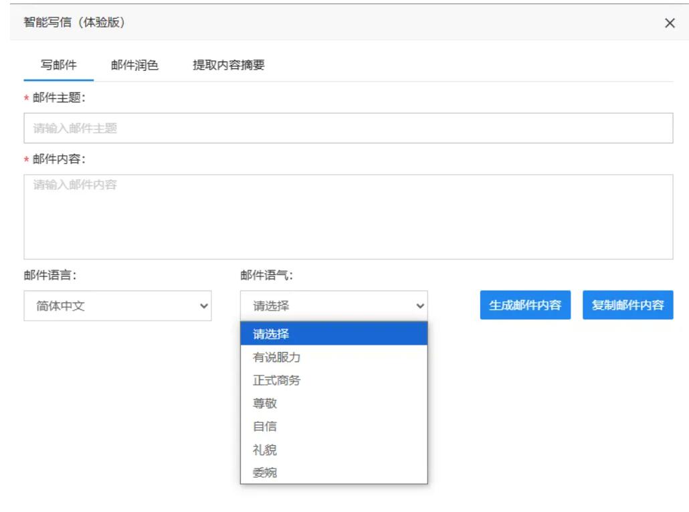Viewport: 689px width, 512px height.
Task: Go to the 提取内容摘要 tab
Action: (229, 65)
